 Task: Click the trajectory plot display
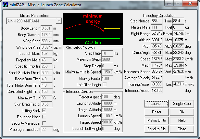pos(93,29)
